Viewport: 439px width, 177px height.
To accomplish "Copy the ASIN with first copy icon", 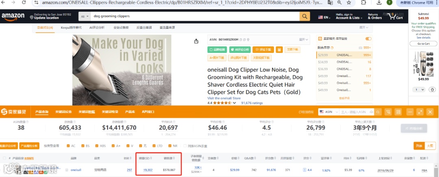I will click(x=241, y=39).
